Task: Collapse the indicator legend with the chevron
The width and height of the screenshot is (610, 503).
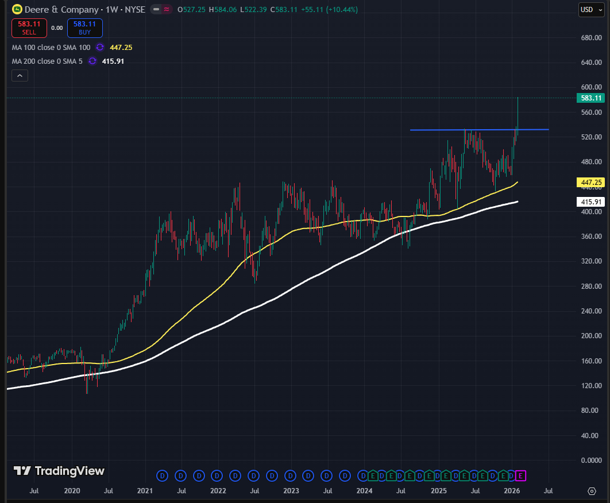Action: 20,75
